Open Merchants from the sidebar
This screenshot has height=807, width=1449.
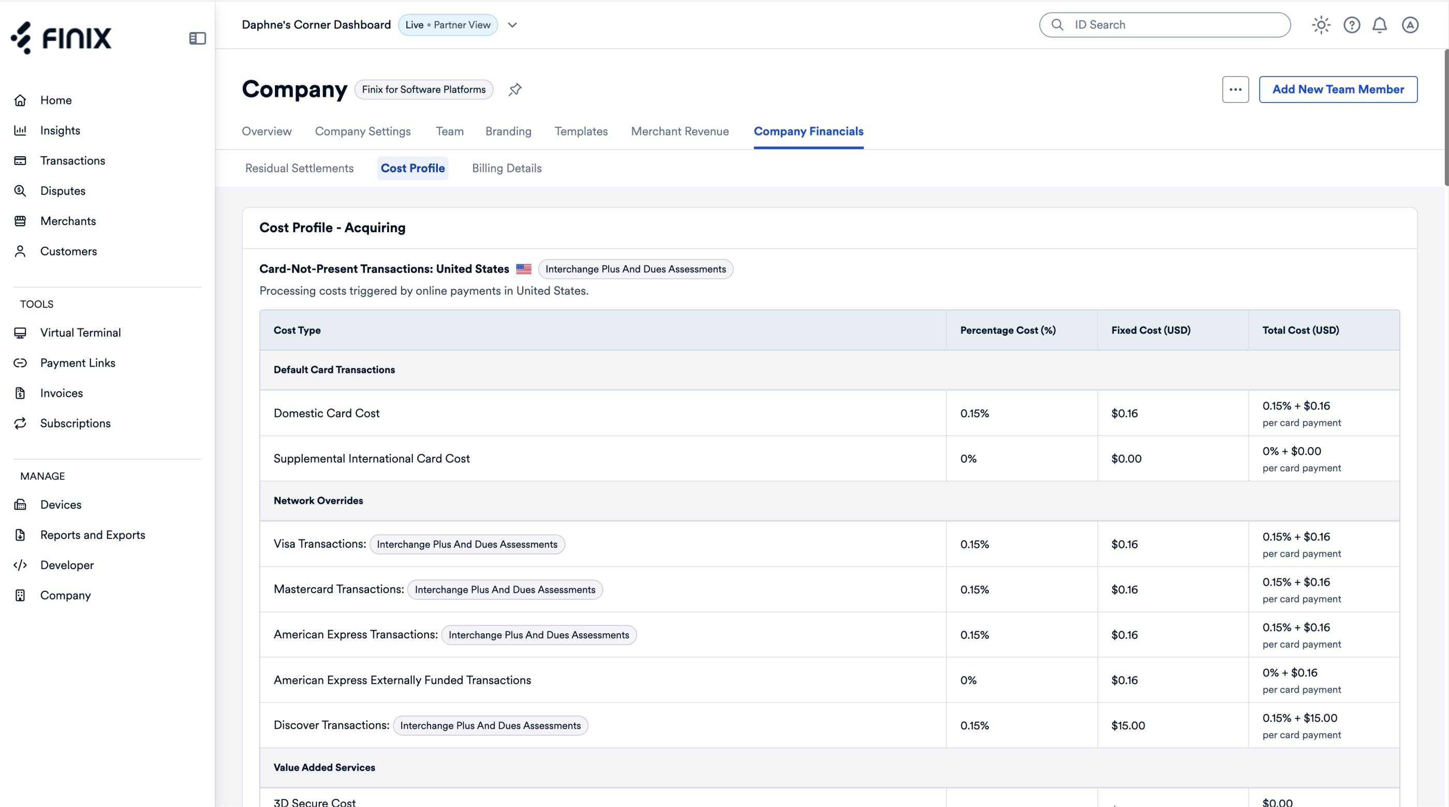pos(68,221)
